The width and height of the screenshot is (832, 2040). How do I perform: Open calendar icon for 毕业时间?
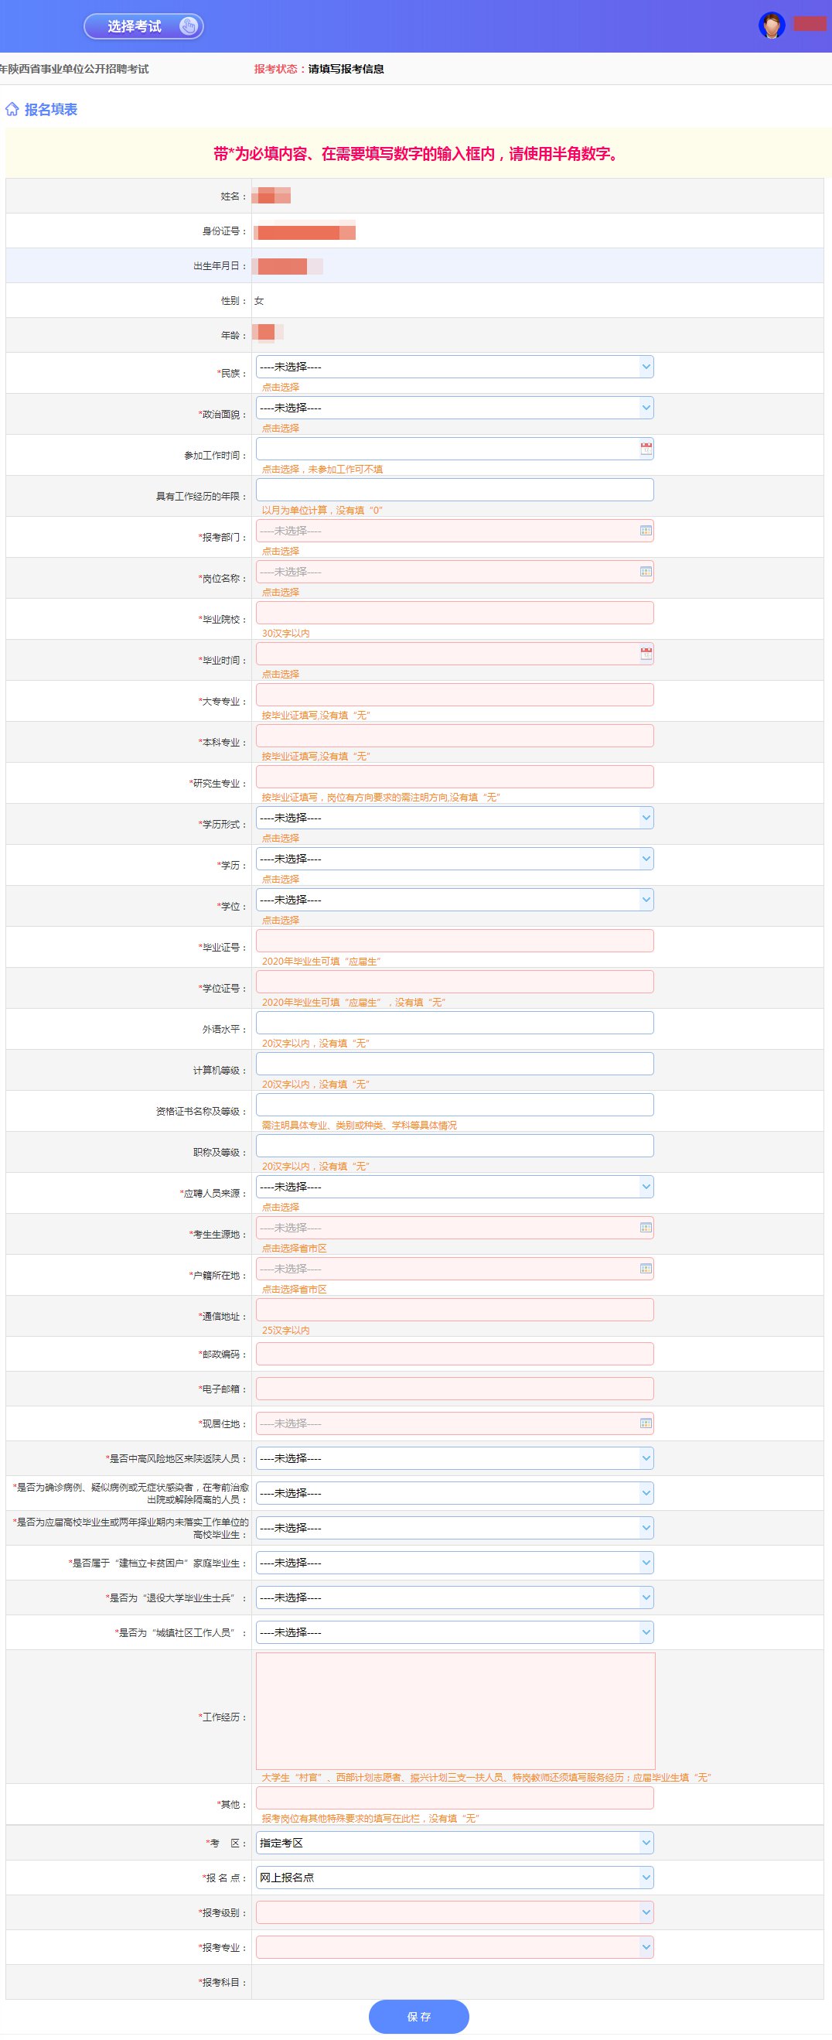point(646,654)
